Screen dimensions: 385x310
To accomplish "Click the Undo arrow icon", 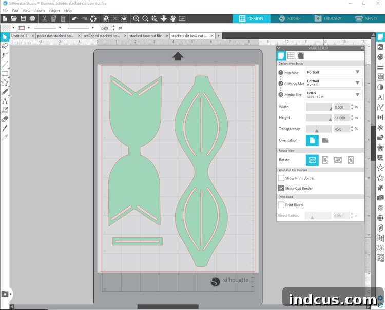I will click(x=75, y=18).
